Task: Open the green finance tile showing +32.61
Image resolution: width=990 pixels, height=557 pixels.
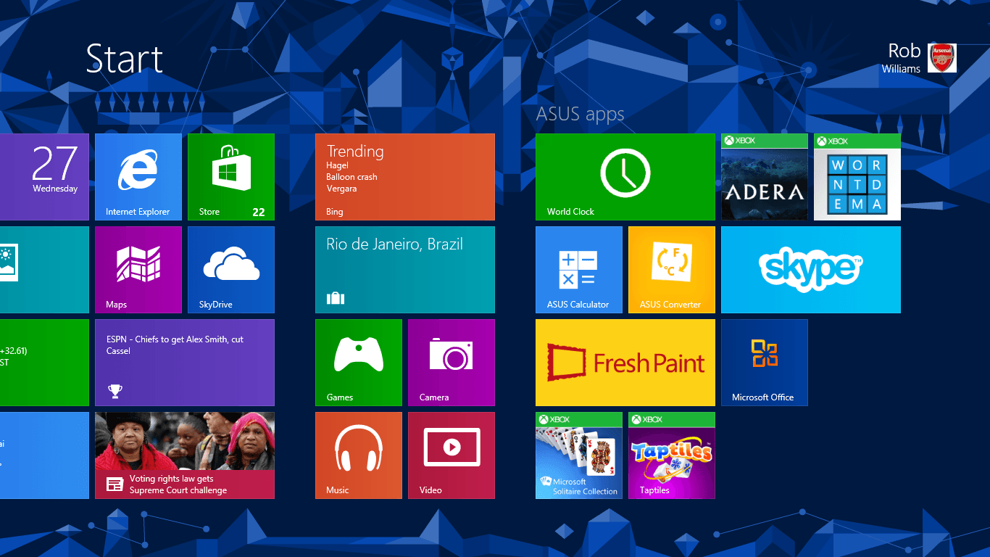Action: click(44, 362)
